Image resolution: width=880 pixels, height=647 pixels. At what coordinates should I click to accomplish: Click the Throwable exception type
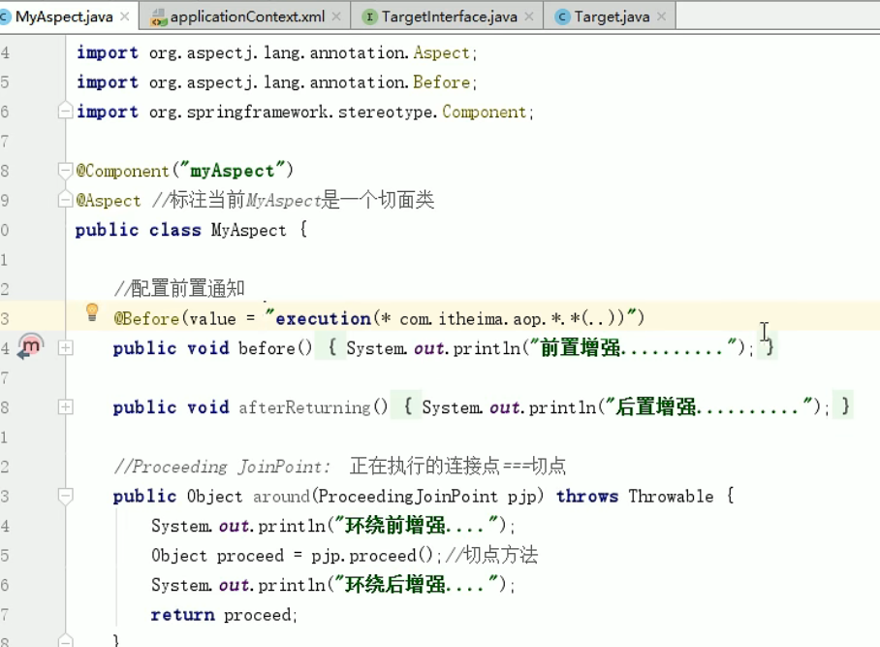[671, 497]
